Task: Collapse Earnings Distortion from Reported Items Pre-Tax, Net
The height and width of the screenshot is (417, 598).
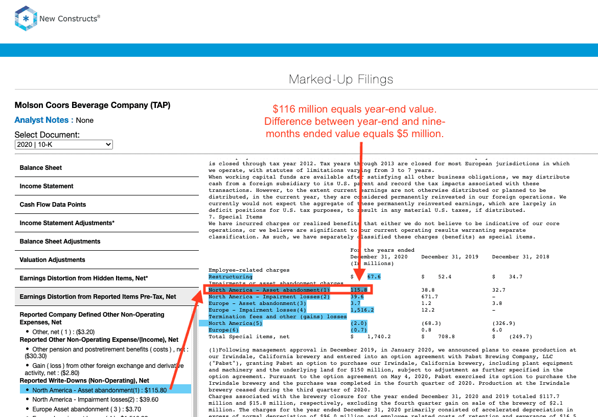Action: 107,297
